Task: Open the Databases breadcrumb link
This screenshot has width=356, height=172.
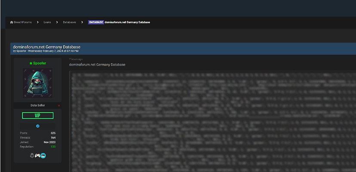Action: click(70, 22)
